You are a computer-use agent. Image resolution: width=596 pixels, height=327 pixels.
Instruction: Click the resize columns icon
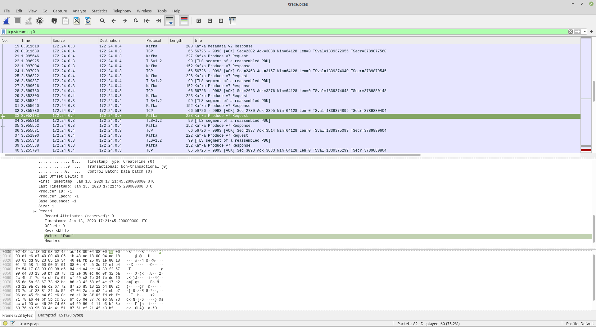[232, 21]
